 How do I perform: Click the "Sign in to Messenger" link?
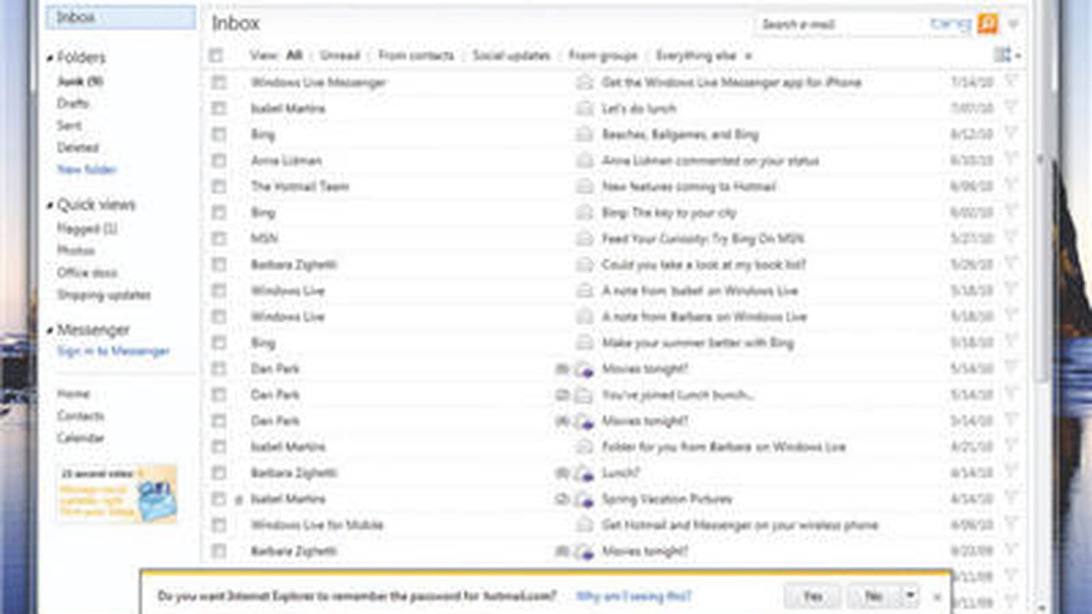[113, 351]
